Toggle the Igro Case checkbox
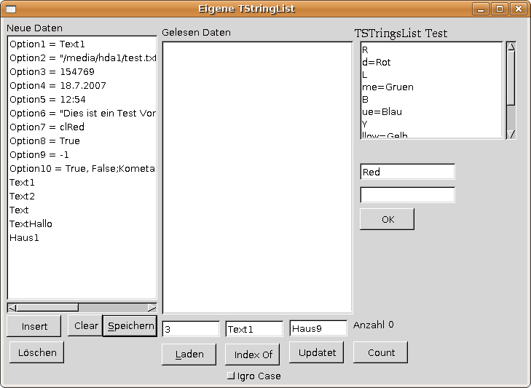 [x=232, y=376]
